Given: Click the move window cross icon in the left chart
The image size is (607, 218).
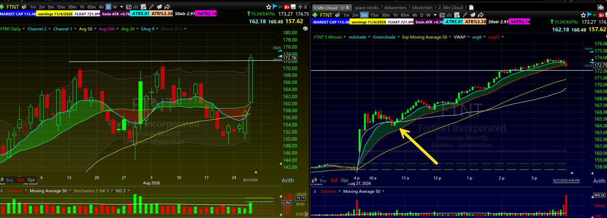Looking at the screenshot, I should [x=300, y=7].
